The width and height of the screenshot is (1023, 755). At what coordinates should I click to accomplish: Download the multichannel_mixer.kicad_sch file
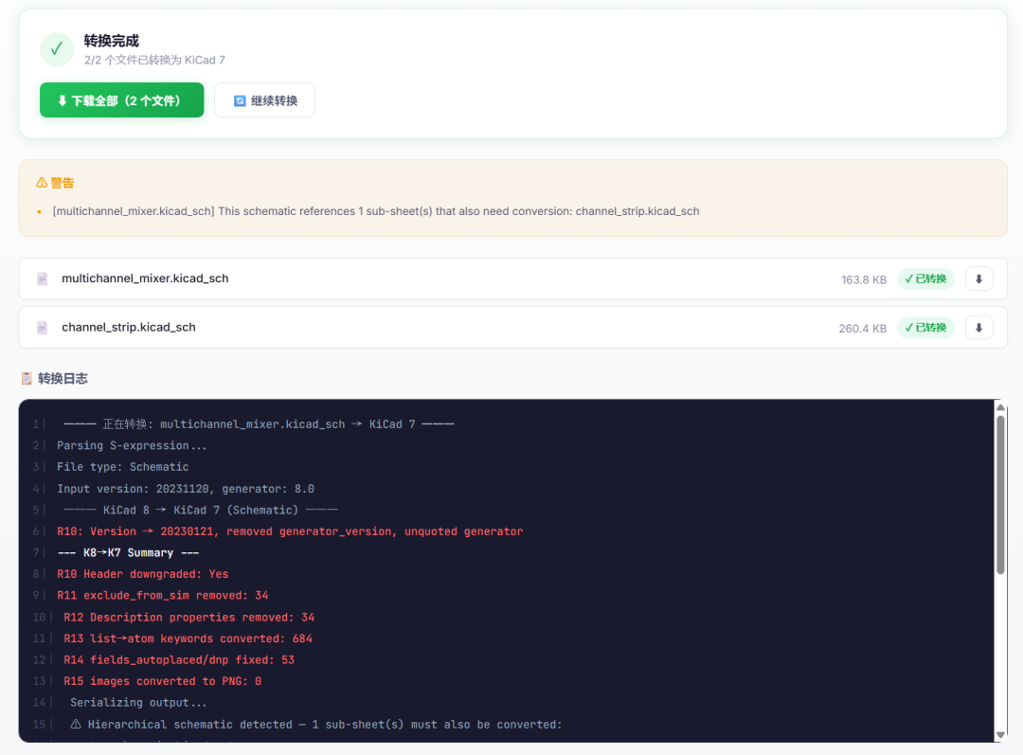tap(978, 279)
